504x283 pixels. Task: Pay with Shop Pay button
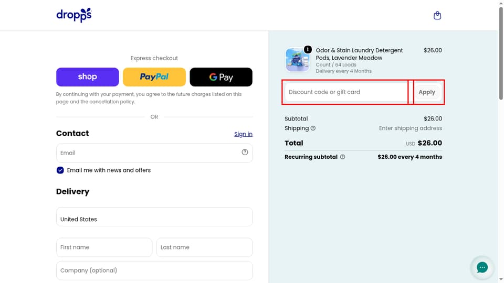(x=88, y=77)
